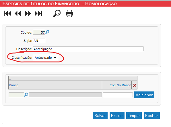
Task: Click the Cód No Banco entry field
Action: pyautogui.click(x=118, y=95)
